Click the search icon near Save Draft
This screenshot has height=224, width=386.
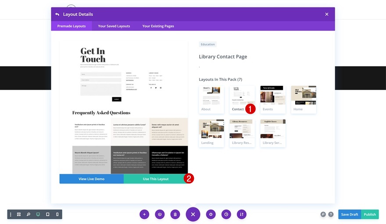pos(323,214)
